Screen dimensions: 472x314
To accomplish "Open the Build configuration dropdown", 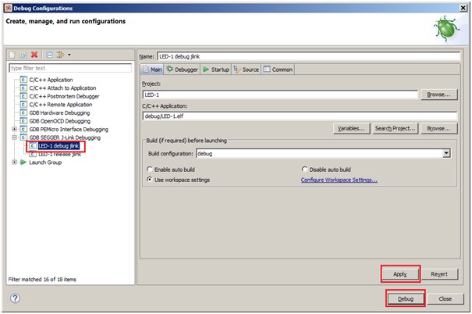I will tap(446, 153).
